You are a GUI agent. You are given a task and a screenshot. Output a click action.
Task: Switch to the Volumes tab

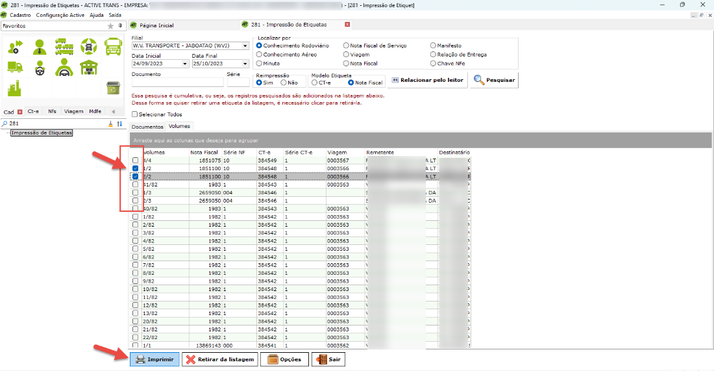[x=179, y=126]
